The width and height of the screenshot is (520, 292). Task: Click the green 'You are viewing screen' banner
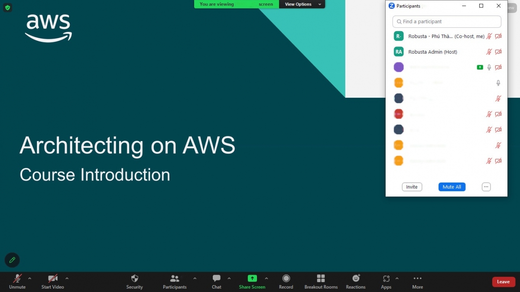point(237,4)
